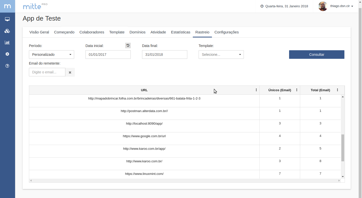Open the URL column options menu
Image resolution: width=362 pixels, height=198 pixels.
(256, 90)
